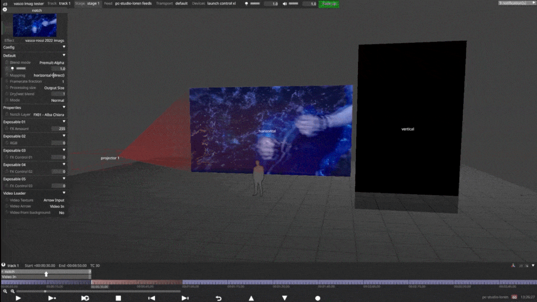Zoom in timeline with right magnifier icon
537x302 pixels.
click(12, 291)
